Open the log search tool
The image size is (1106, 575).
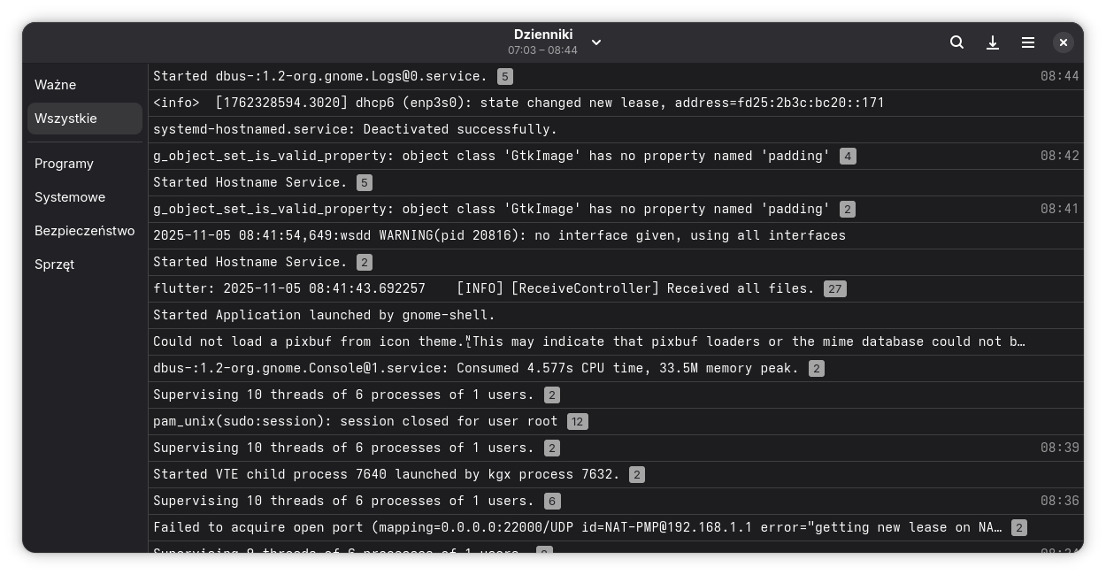956,42
